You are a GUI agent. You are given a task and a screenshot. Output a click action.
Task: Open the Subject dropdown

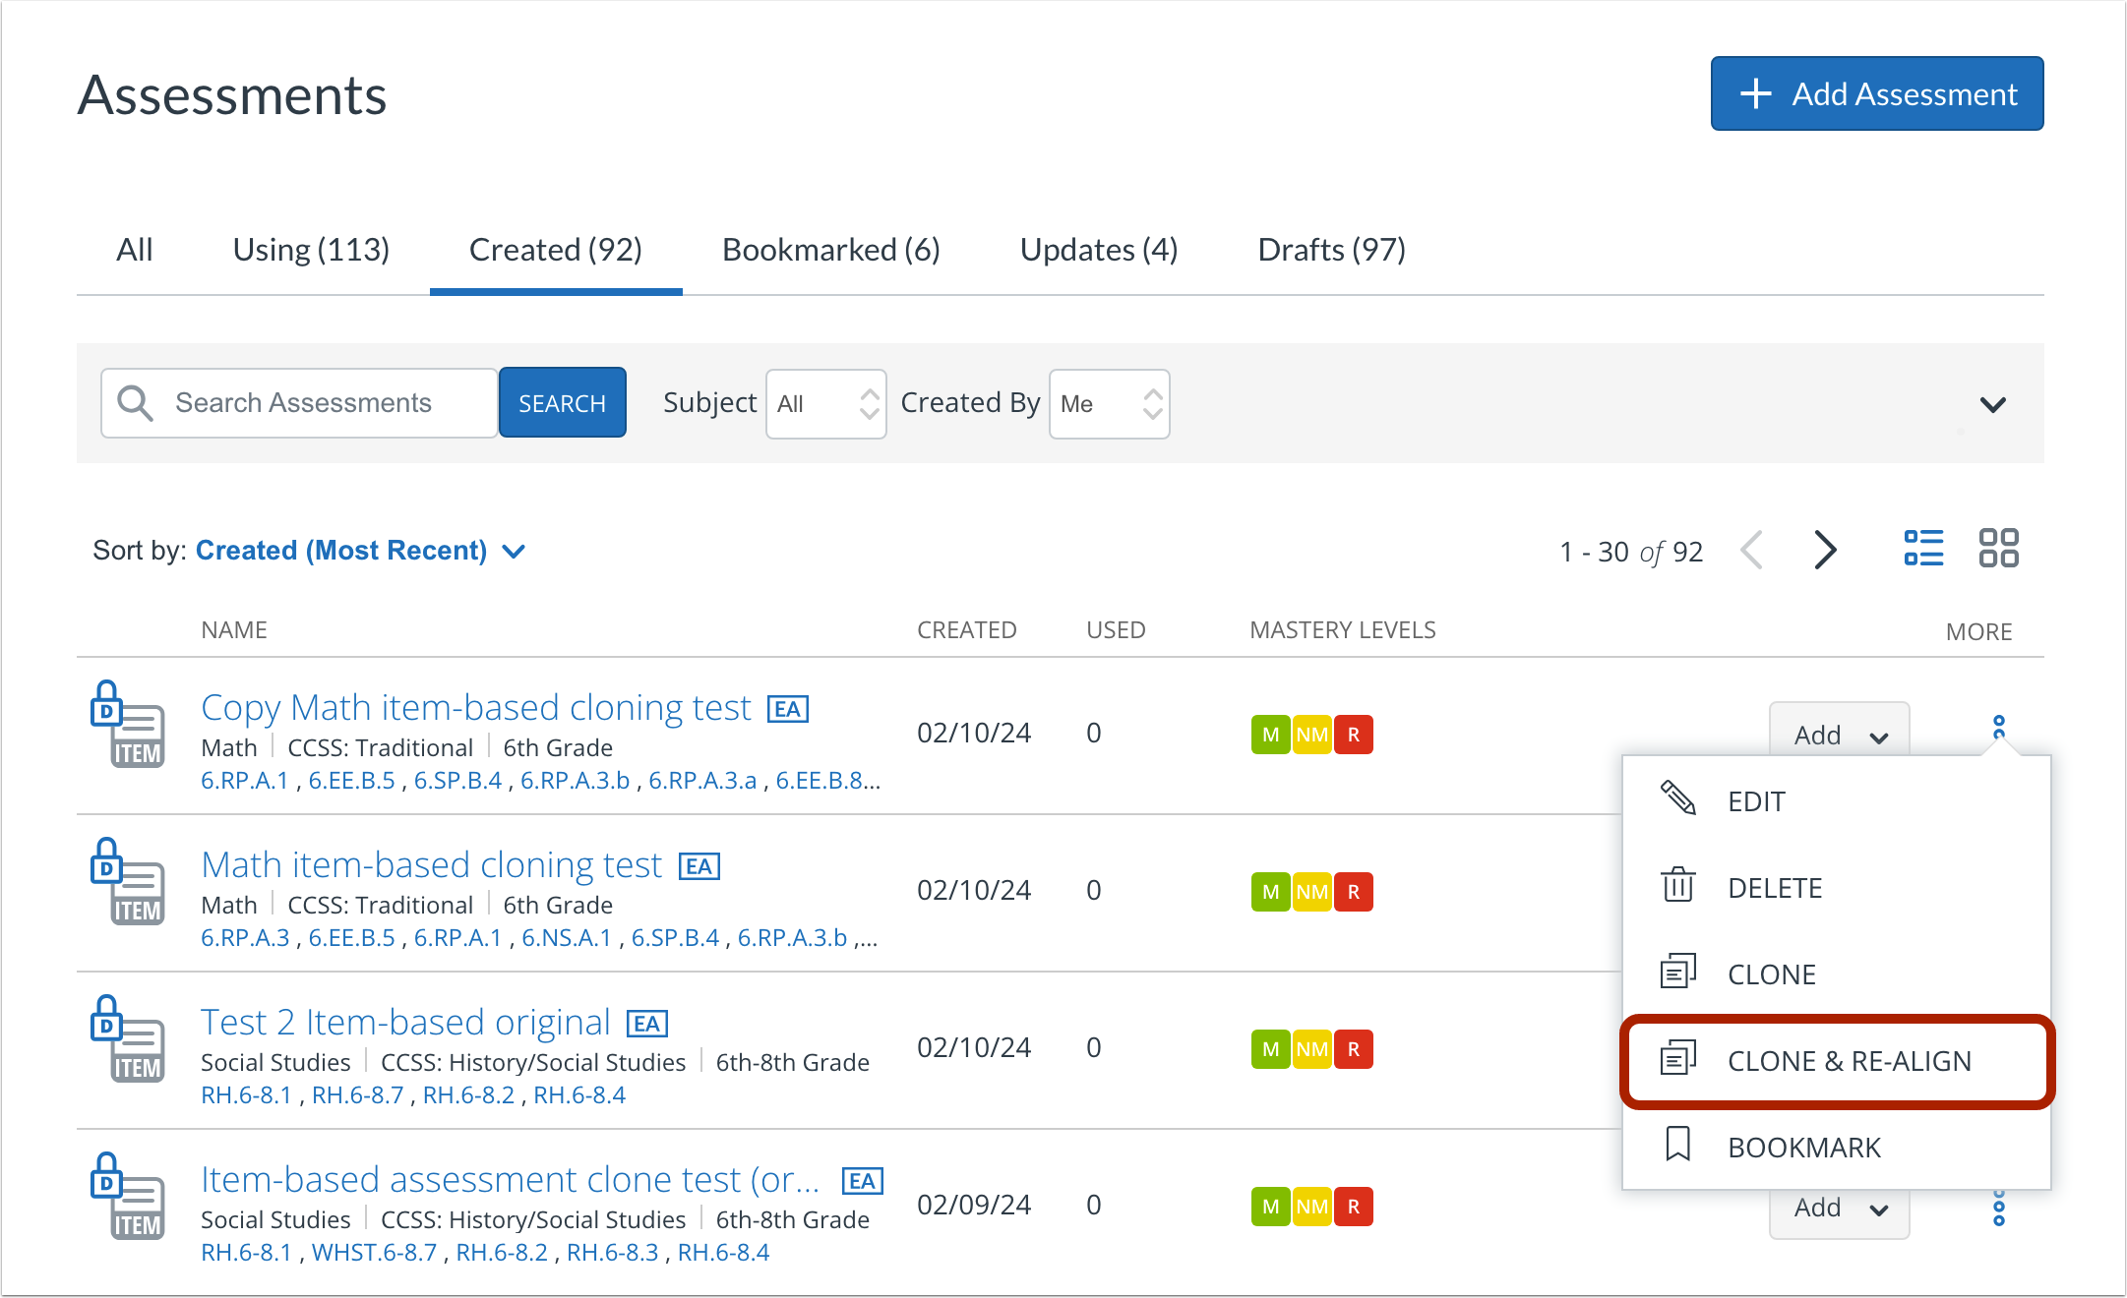(826, 404)
